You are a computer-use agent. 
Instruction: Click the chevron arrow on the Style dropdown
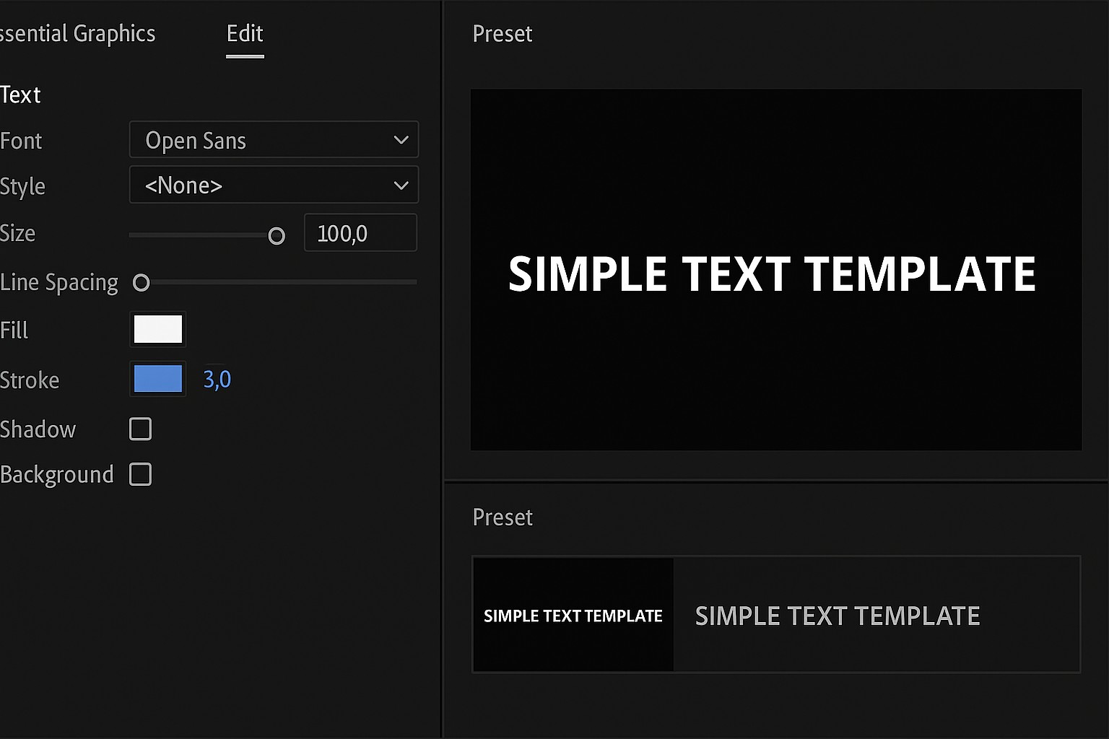401,185
